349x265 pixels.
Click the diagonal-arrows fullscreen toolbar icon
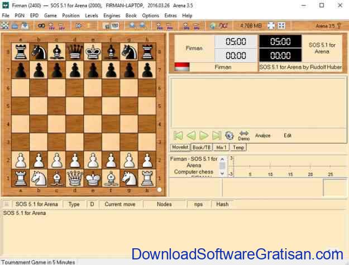click(x=271, y=26)
